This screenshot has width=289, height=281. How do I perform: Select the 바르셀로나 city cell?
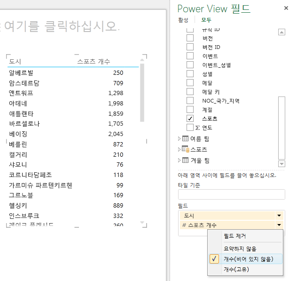click(24, 123)
